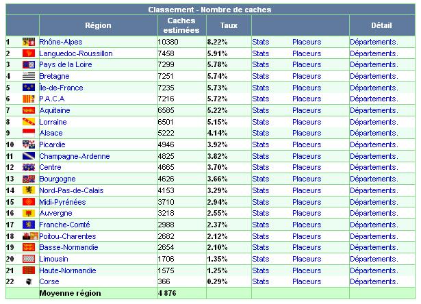The image size is (421, 304).
Task: Click the Picardie flag icon
Action: (29, 144)
